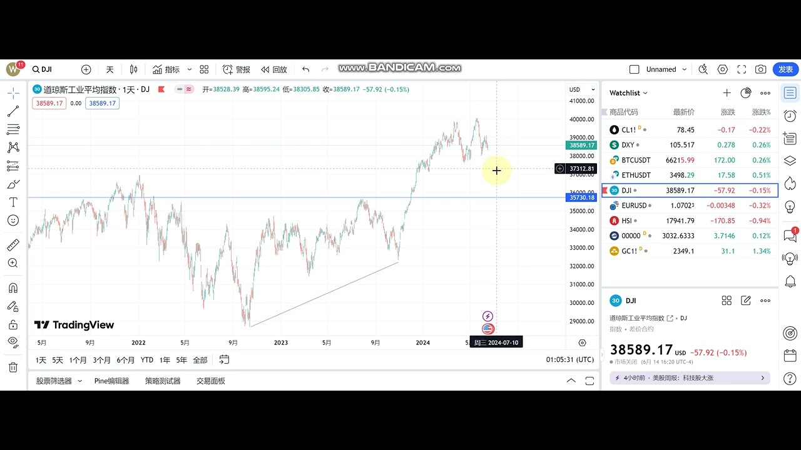Open indicator templates grid icon
801x450 pixels.
204,69
